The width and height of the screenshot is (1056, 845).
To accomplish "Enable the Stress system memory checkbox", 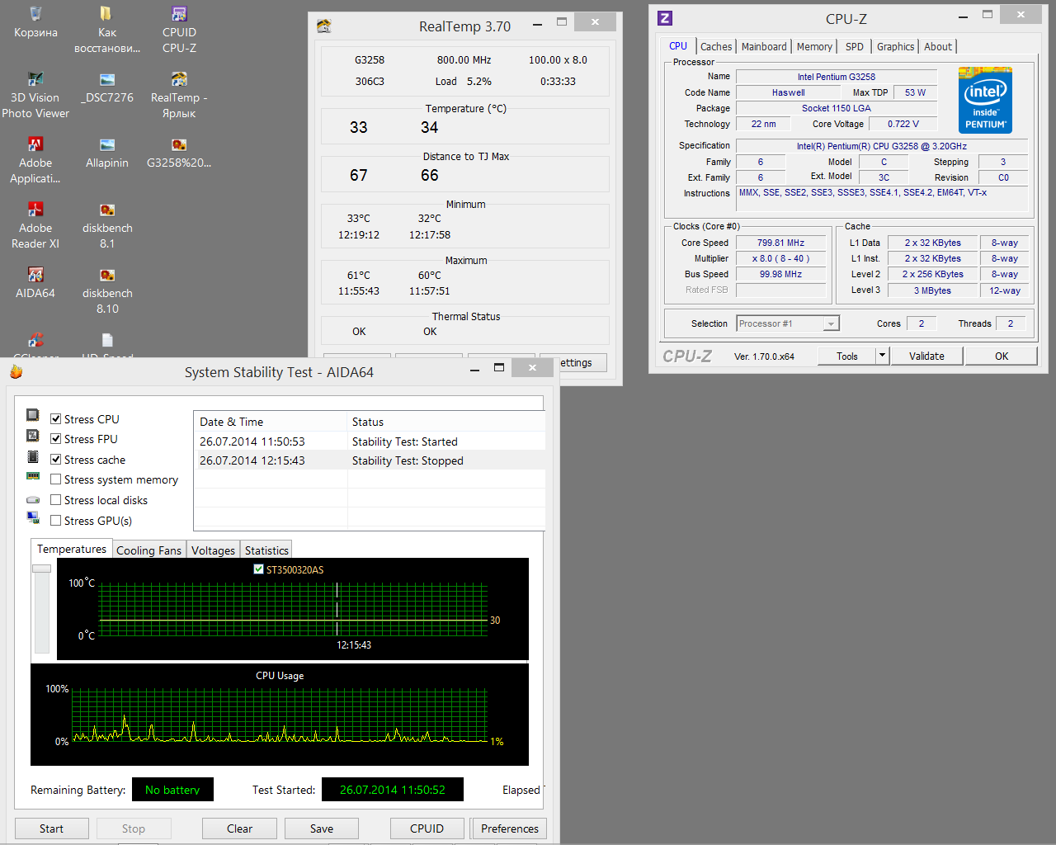I will [x=56, y=479].
